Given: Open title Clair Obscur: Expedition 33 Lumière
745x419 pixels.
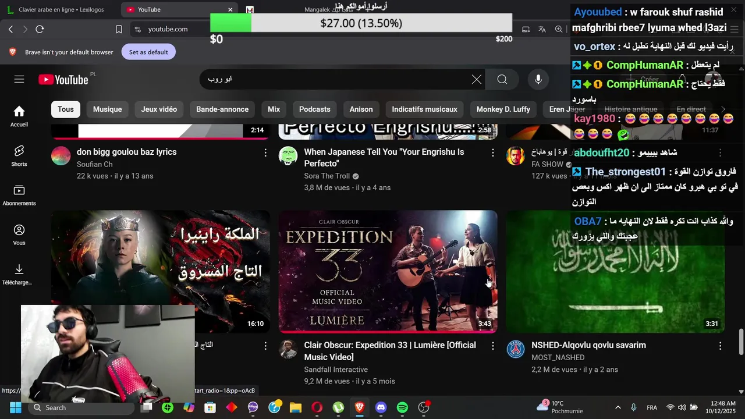Looking at the screenshot, I should click(x=390, y=351).
